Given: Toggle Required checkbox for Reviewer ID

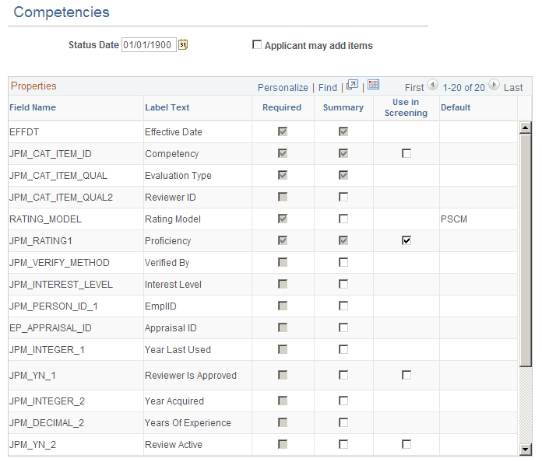Looking at the screenshot, I should 283,197.
